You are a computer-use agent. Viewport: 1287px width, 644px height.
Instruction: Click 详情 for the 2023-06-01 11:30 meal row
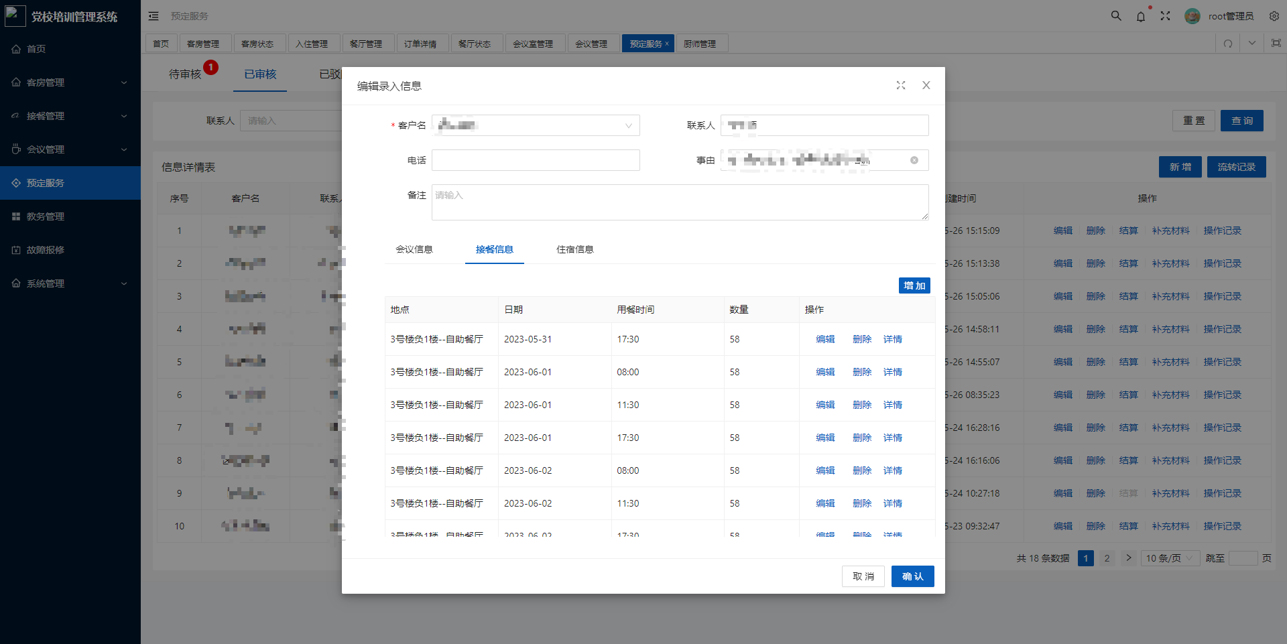[x=893, y=405]
